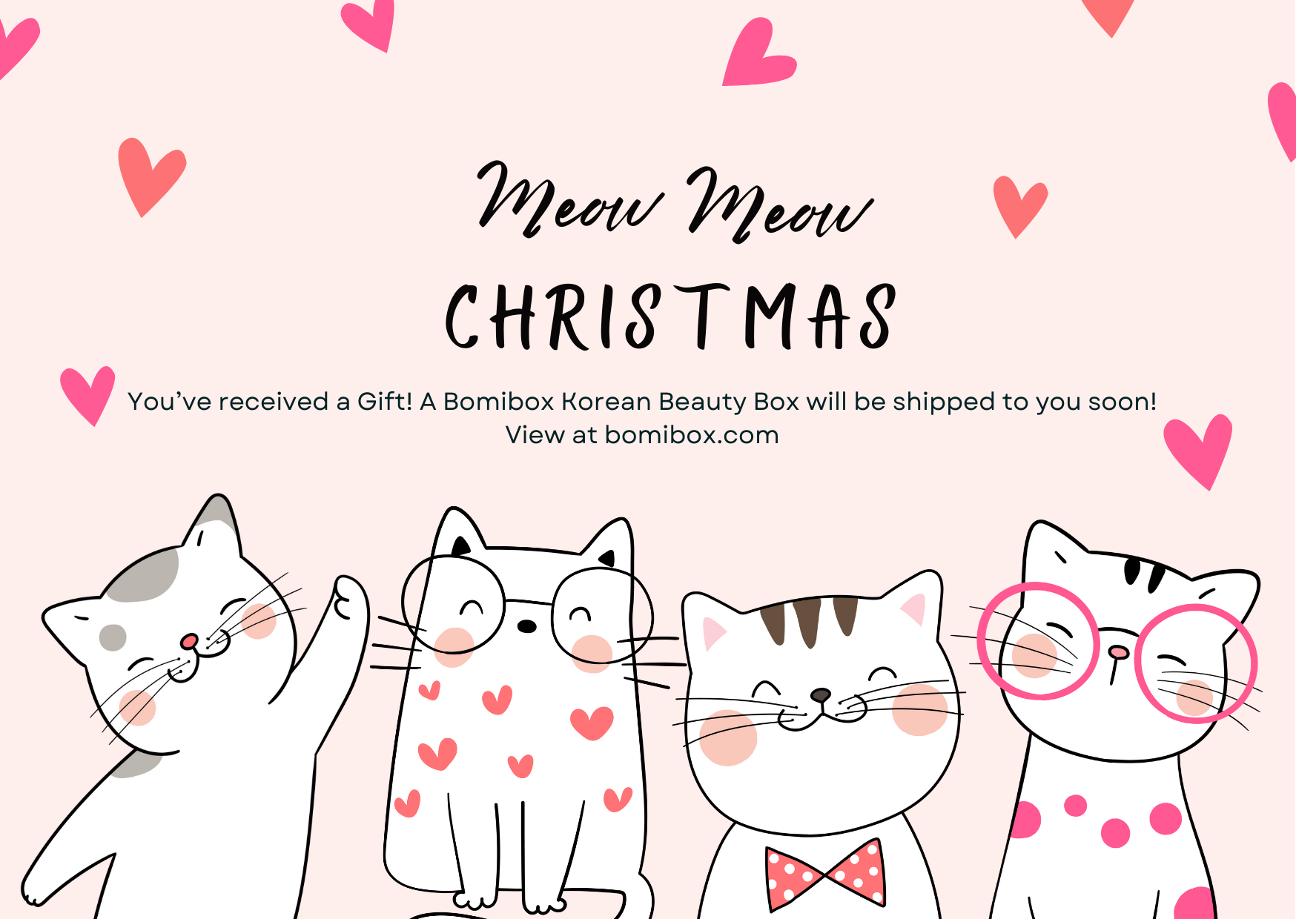Click the gray patch on waving cat's head

144,574
